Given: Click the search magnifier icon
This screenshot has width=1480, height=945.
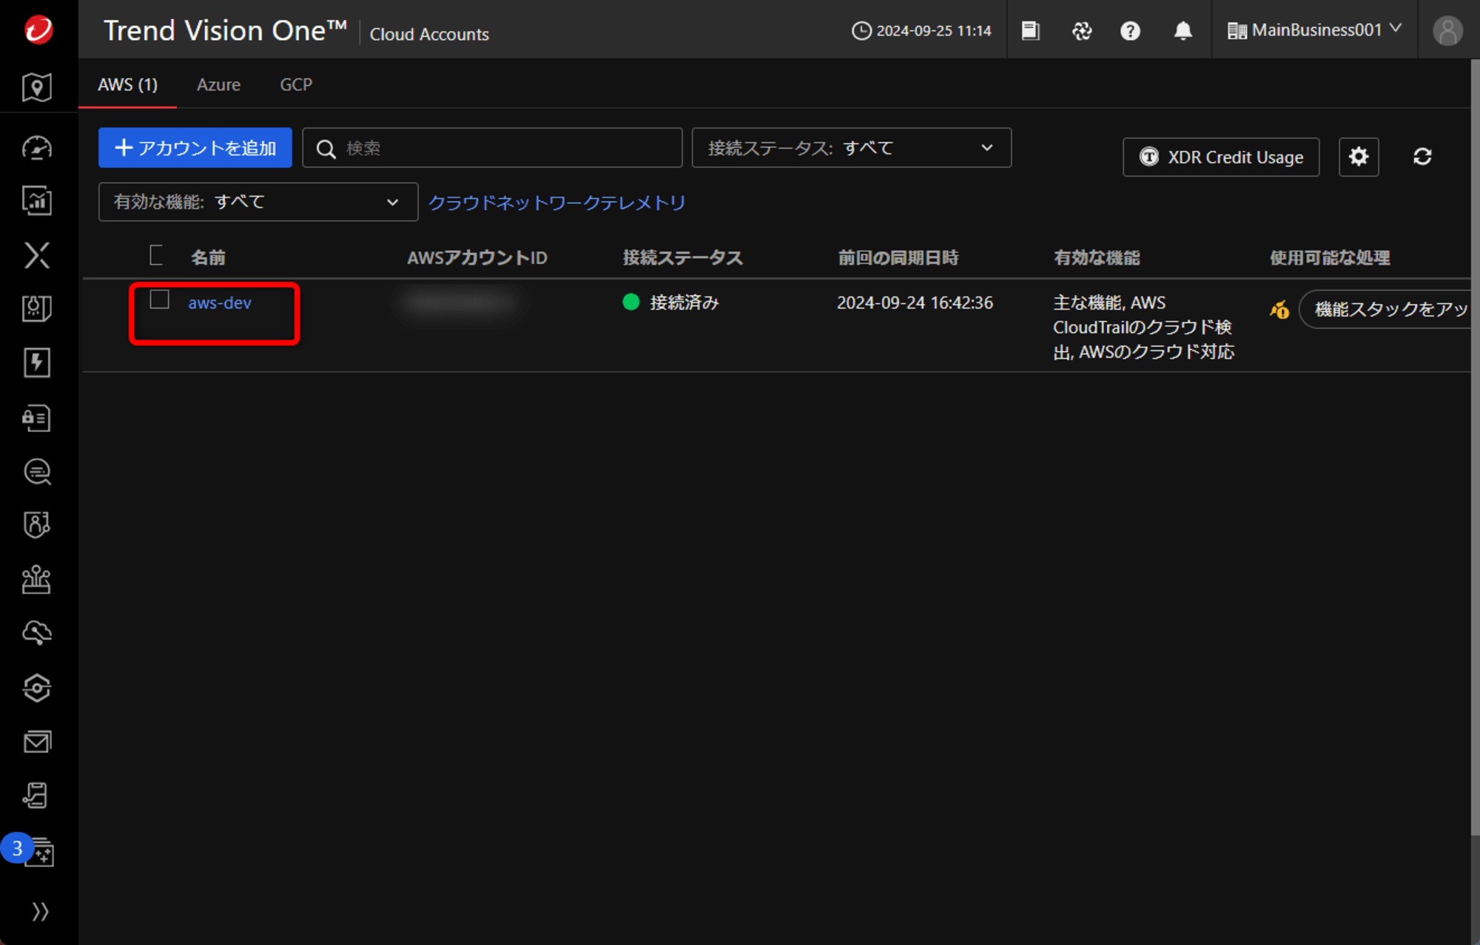Looking at the screenshot, I should point(326,149).
